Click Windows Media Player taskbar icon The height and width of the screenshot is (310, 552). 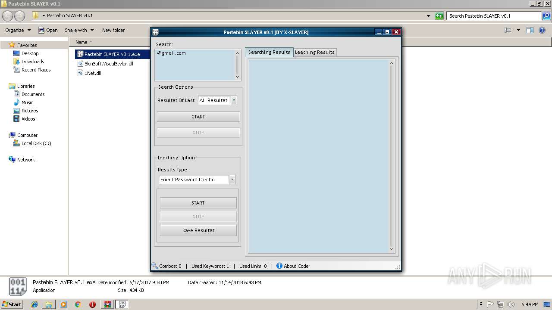(x=63, y=304)
